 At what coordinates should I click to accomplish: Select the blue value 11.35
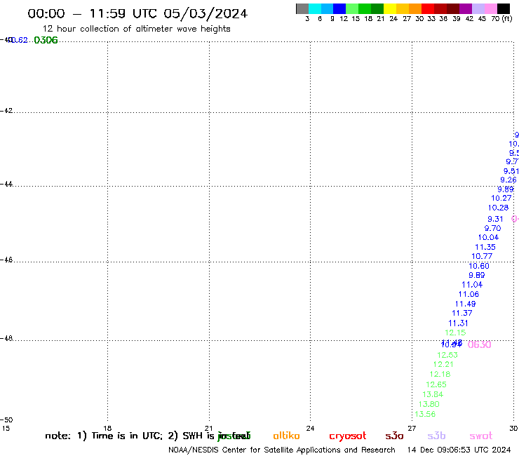485,248
